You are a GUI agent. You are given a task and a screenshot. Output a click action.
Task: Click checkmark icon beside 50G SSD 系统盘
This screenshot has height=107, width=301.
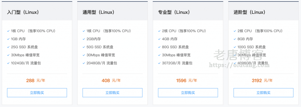(x=84, y=47)
